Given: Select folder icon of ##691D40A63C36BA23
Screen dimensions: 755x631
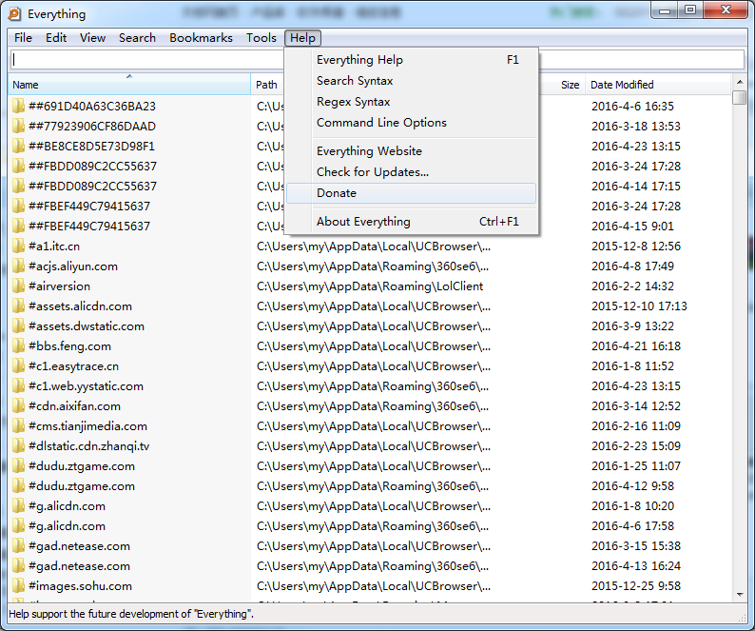Looking at the screenshot, I should [18, 106].
